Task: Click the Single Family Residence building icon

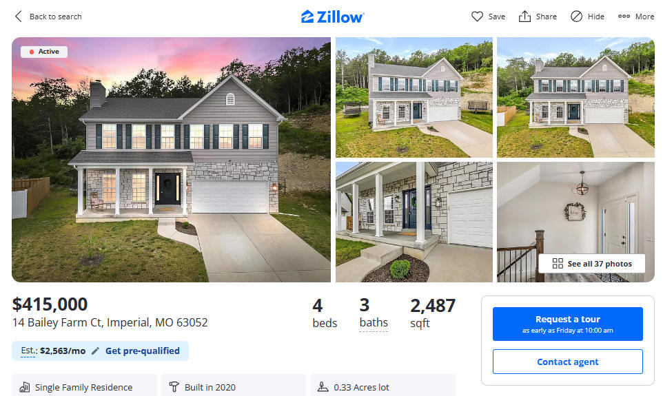Action: point(25,386)
